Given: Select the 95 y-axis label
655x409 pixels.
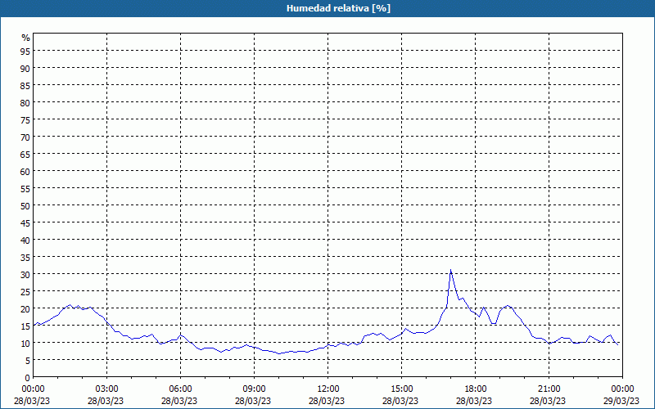Looking at the screenshot, I should click(25, 52).
